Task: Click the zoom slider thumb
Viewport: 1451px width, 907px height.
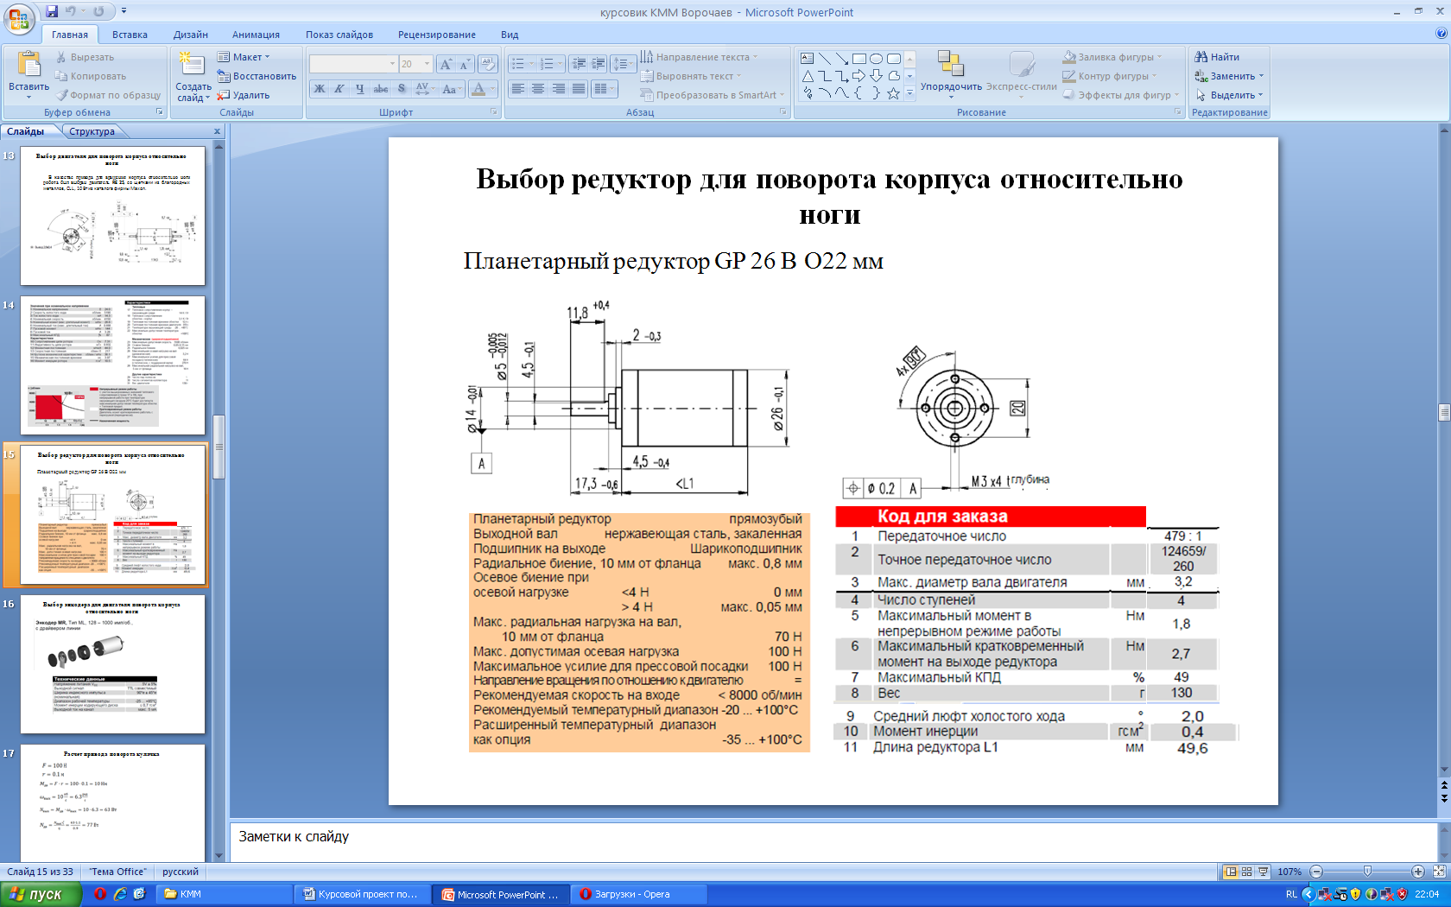Action: pos(1367,872)
